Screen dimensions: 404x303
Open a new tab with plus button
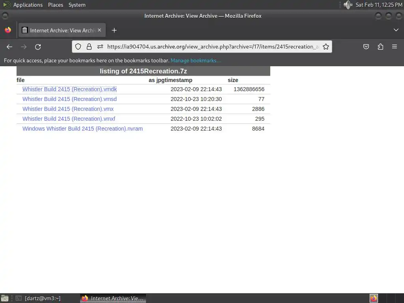click(x=114, y=30)
